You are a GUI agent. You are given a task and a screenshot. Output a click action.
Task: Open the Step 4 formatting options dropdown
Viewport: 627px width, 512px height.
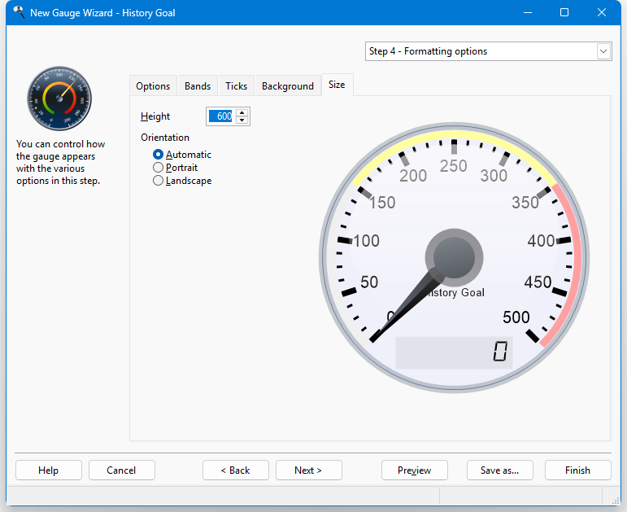coord(603,51)
